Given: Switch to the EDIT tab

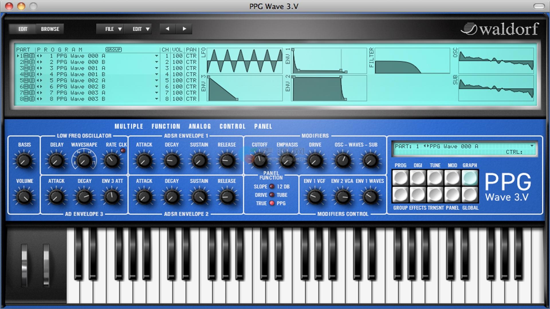Looking at the screenshot, I should point(23,29).
